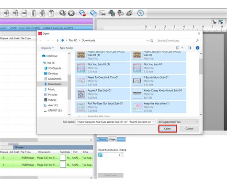Click the This PC breadcrumb in address bar
227x179 pixels.
click(73, 41)
